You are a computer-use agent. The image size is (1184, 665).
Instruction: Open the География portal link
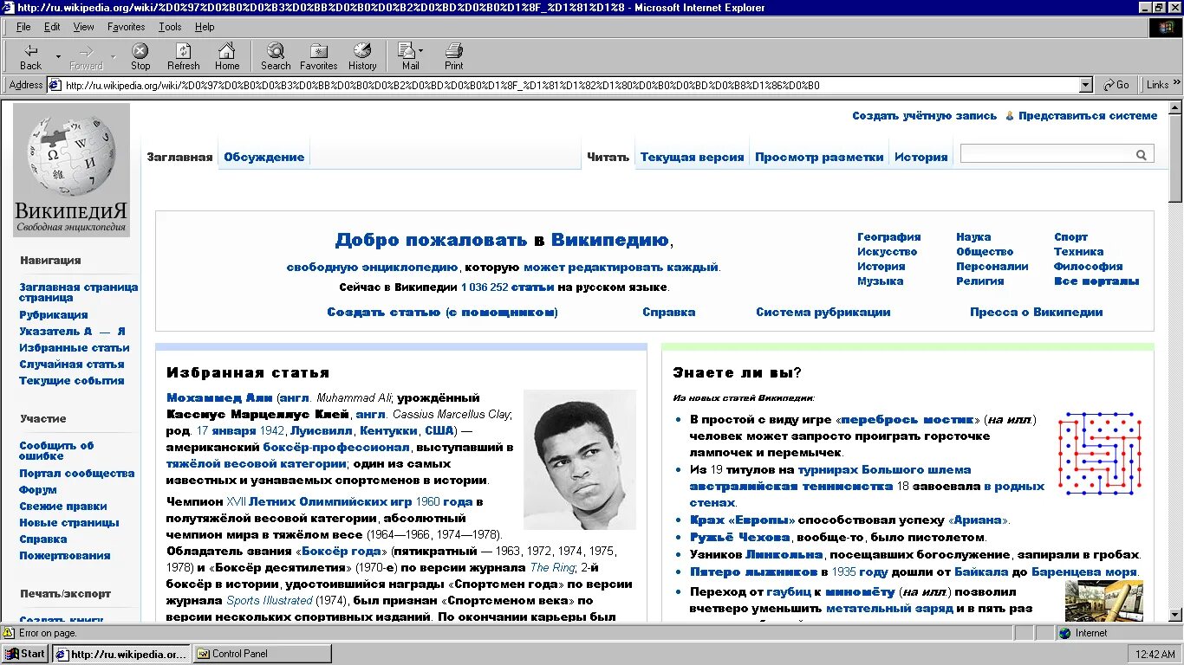pos(888,236)
